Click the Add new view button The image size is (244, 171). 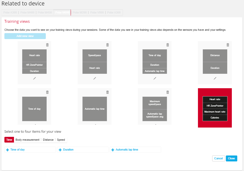(x=25, y=36)
